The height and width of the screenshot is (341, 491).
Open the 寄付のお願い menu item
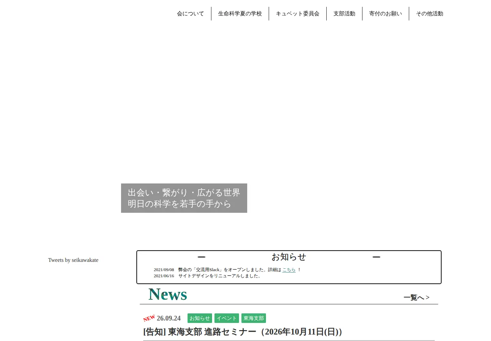click(x=386, y=14)
